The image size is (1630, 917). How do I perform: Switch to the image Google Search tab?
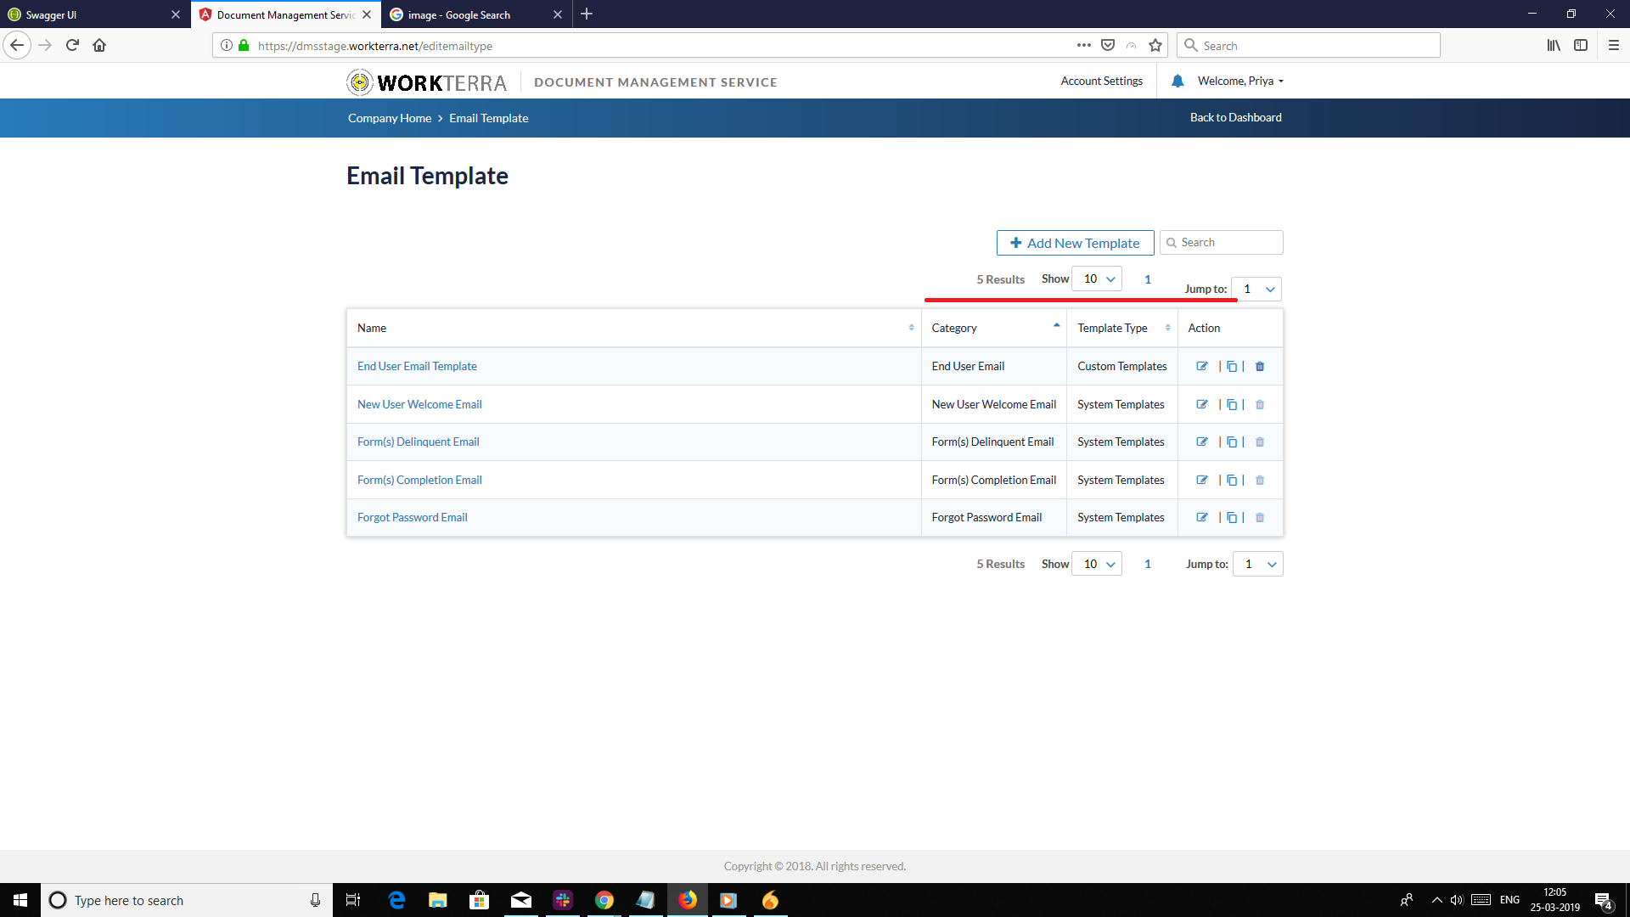point(458,14)
